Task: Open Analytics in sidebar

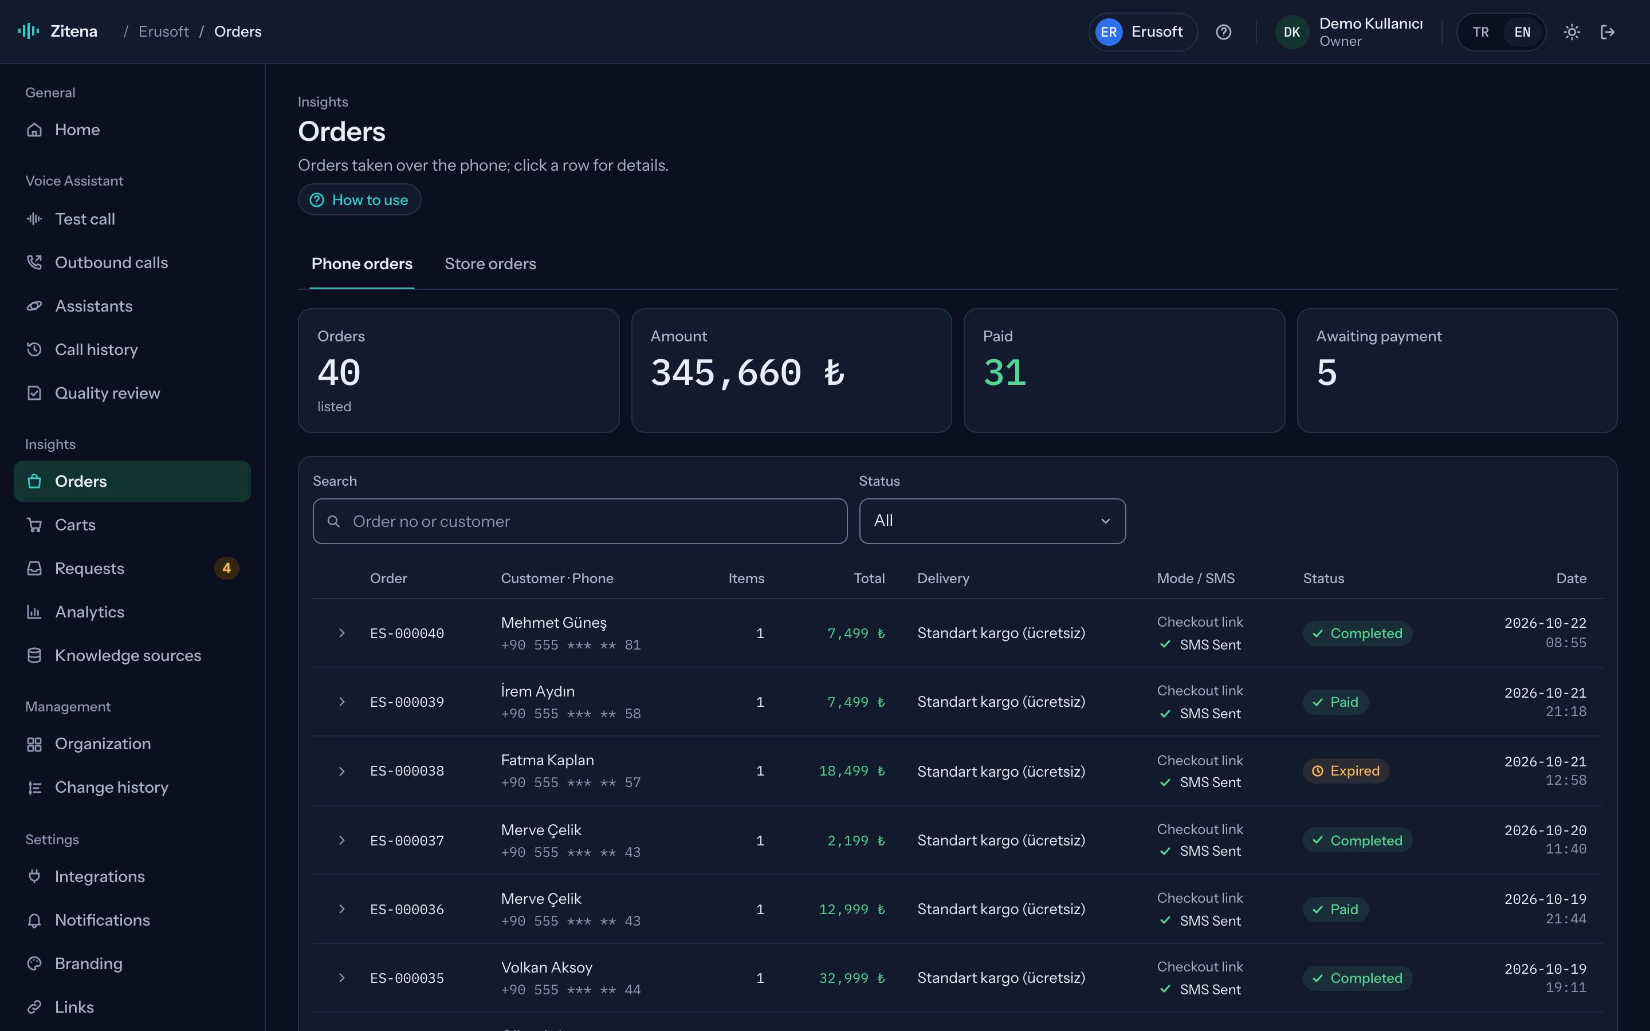Action: [132, 612]
